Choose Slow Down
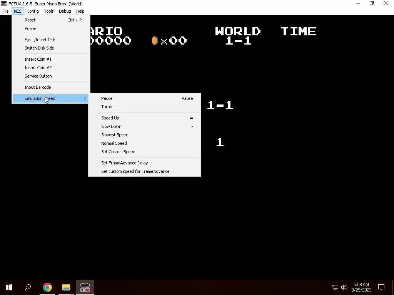The height and width of the screenshot is (295, 394). point(145,126)
